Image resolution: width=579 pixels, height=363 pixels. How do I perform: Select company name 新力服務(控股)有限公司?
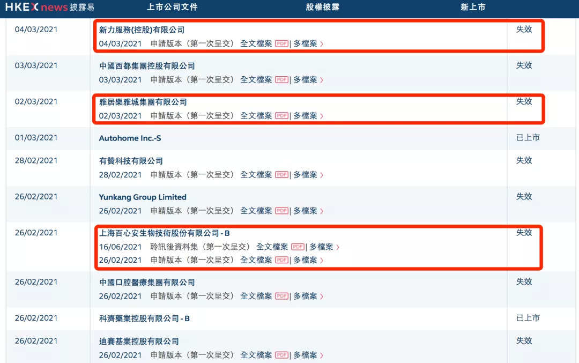click(142, 30)
